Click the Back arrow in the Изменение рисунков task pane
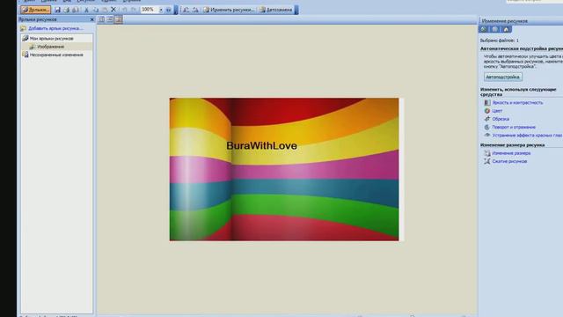This screenshot has width=563, height=317. pyautogui.click(x=484, y=29)
